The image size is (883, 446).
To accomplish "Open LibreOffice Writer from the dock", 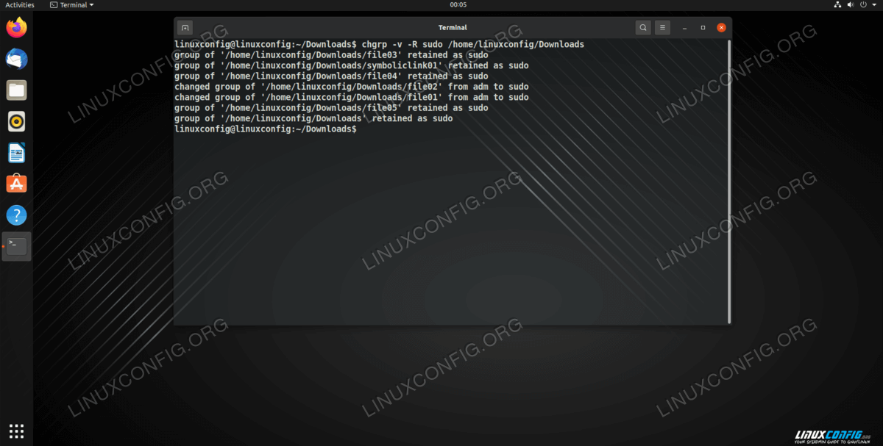I will (x=16, y=153).
